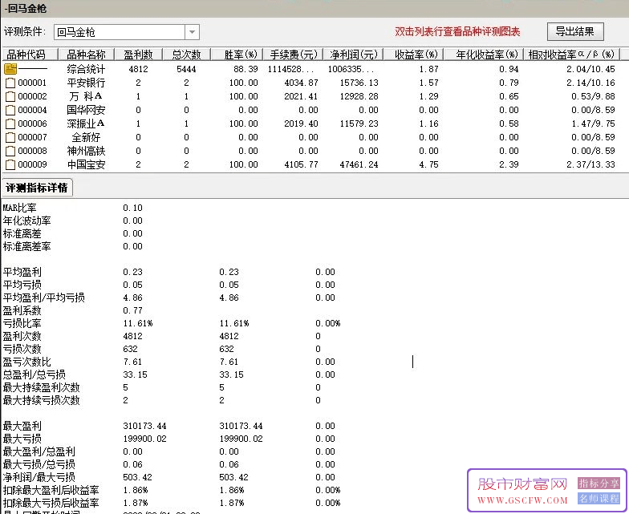Click net profit value 47461.24
Screen dimensions: 629x514
tap(359, 164)
